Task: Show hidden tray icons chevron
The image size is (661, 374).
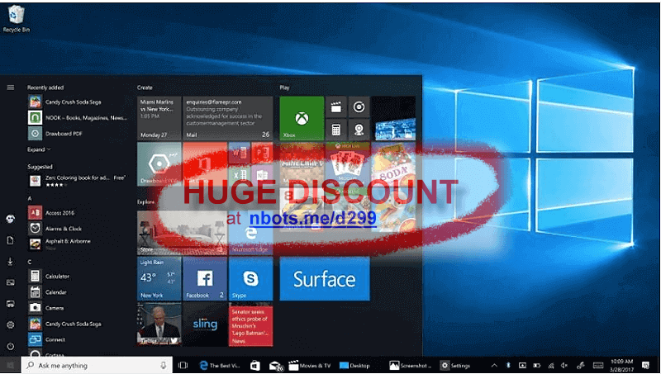Action: [494, 366]
